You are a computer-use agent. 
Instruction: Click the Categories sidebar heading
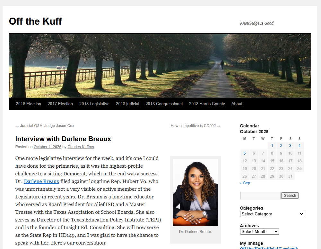[x=251, y=208]
